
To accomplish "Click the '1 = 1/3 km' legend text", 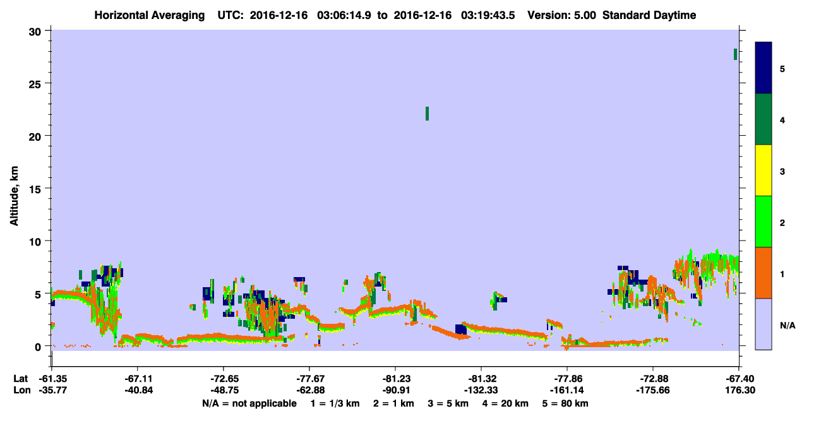I will point(335,403).
